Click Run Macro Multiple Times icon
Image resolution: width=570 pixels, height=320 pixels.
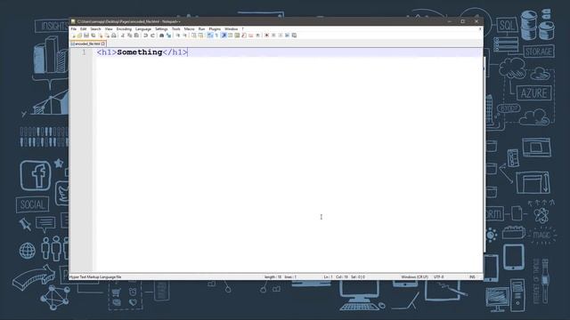[287, 36]
